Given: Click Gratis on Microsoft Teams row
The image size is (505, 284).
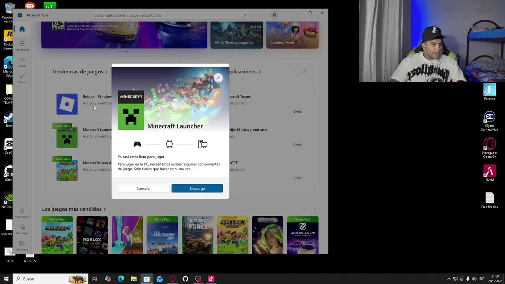Looking at the screenshot, I should click(x=297, y=112).
